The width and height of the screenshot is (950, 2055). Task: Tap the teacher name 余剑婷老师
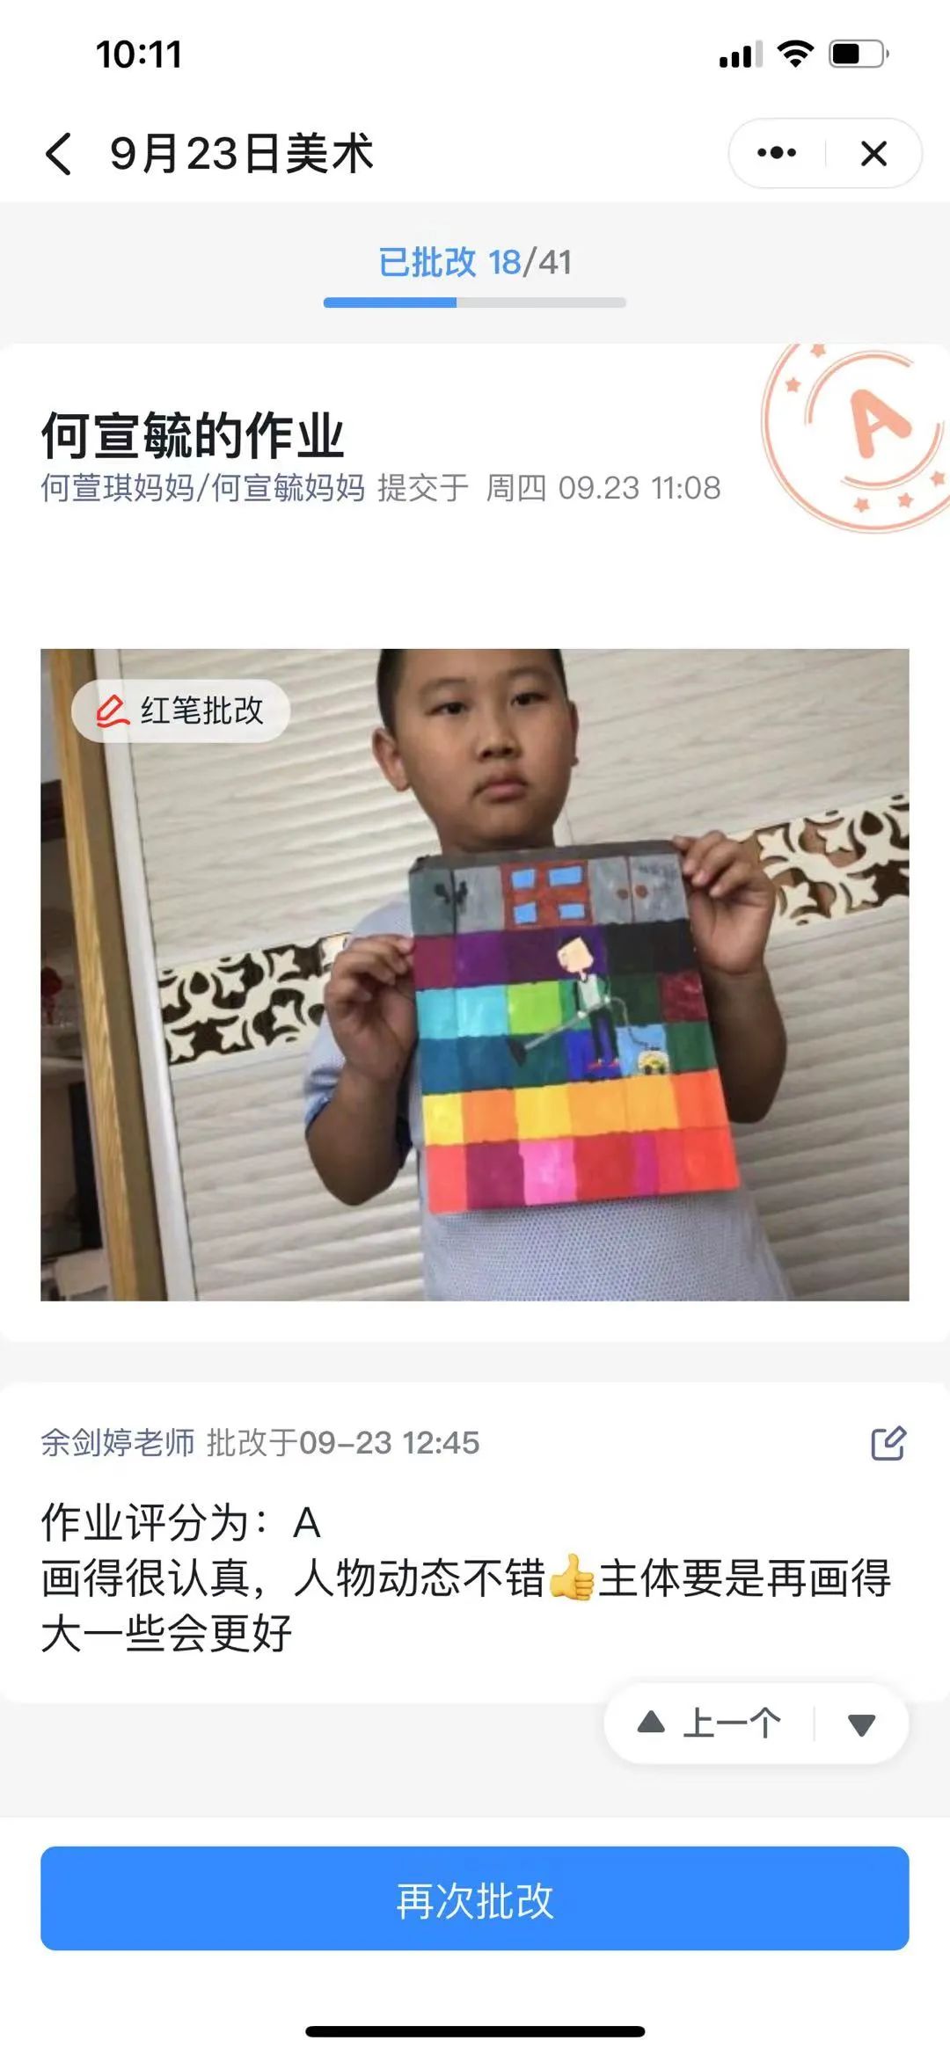tap(117, 1442)
